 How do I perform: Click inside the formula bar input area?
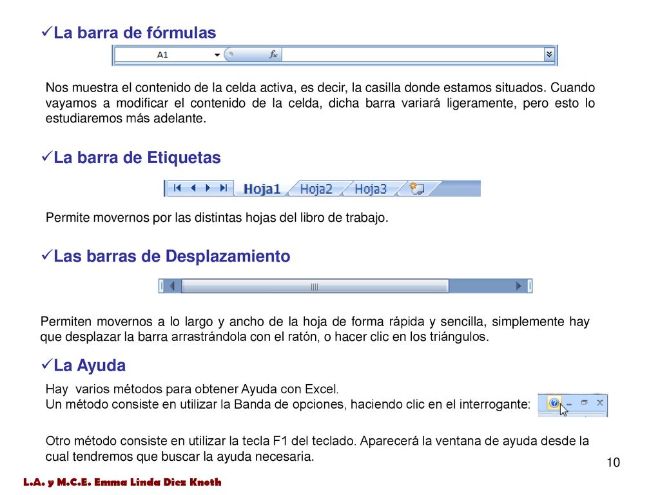(413, 55)
